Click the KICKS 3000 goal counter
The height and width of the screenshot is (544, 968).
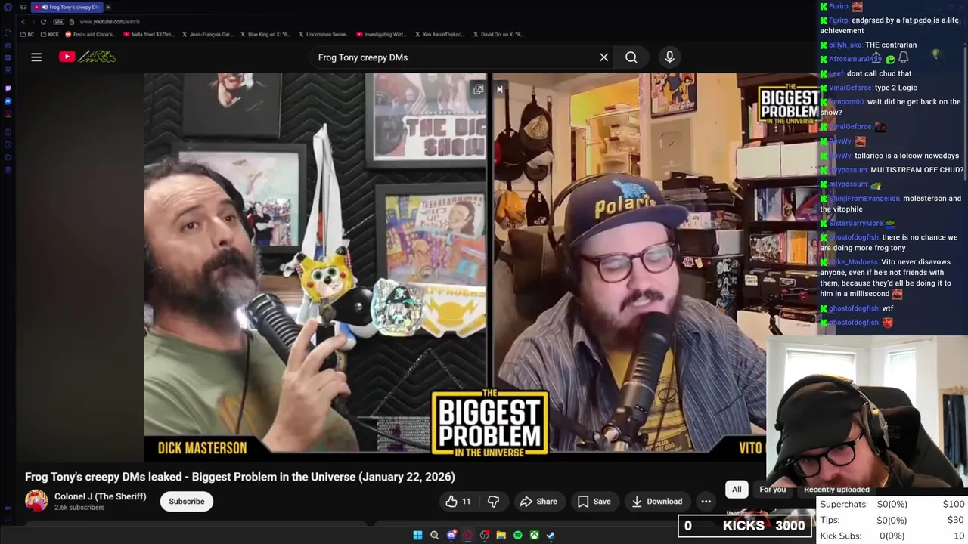click(x=746, y=526)
